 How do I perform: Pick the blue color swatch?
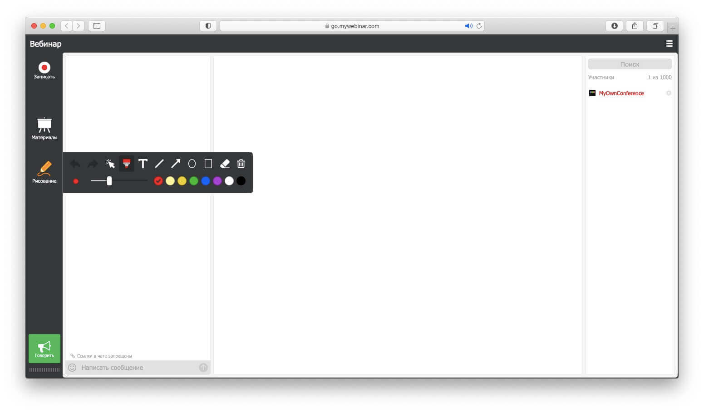(x=206, y=181)
